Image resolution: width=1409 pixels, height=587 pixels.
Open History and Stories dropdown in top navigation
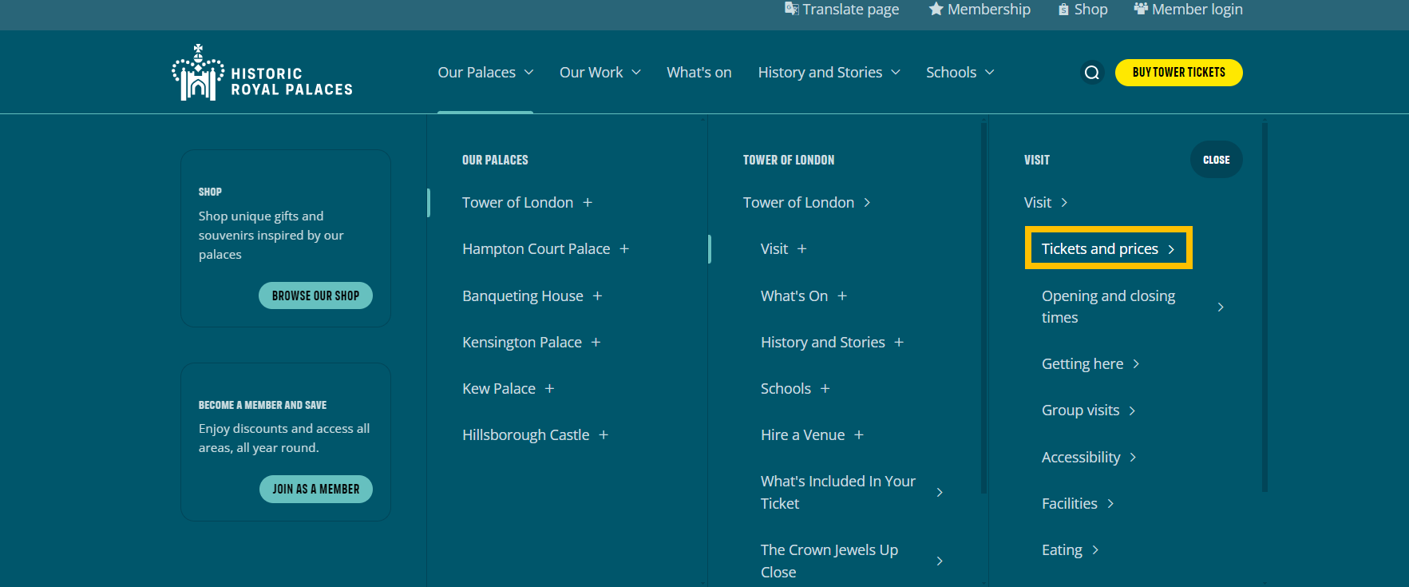(x=829, y=73)
